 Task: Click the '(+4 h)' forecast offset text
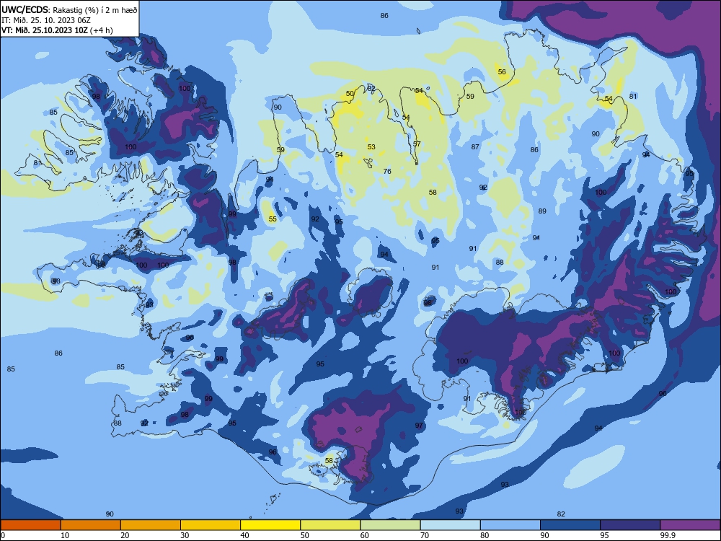click(x=102, y=30)
